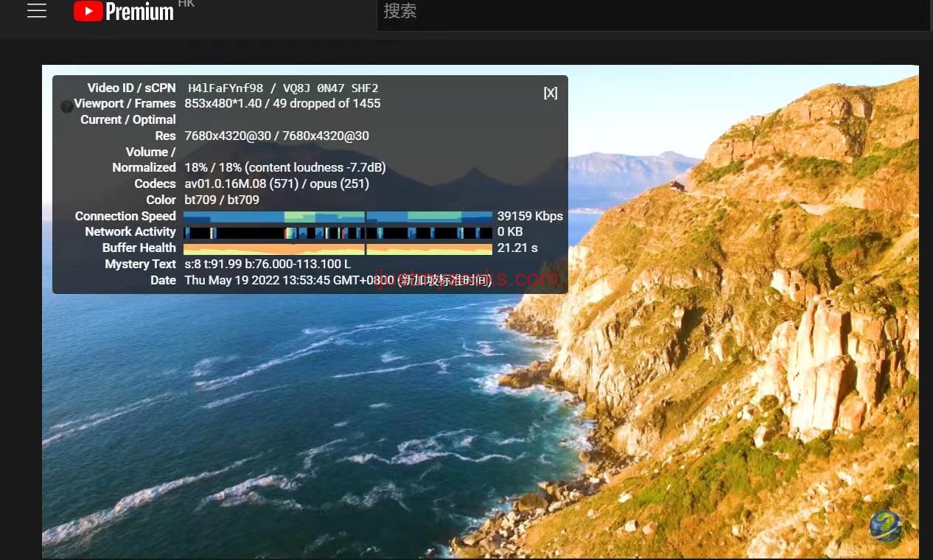The width and height of the screenshot is (933, 560).
Task: Click the Buffer Health graph
Action: pos(338,249)
